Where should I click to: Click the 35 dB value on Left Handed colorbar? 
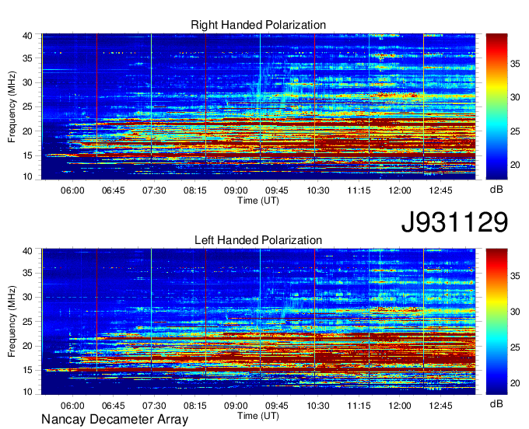click(515, 277)
